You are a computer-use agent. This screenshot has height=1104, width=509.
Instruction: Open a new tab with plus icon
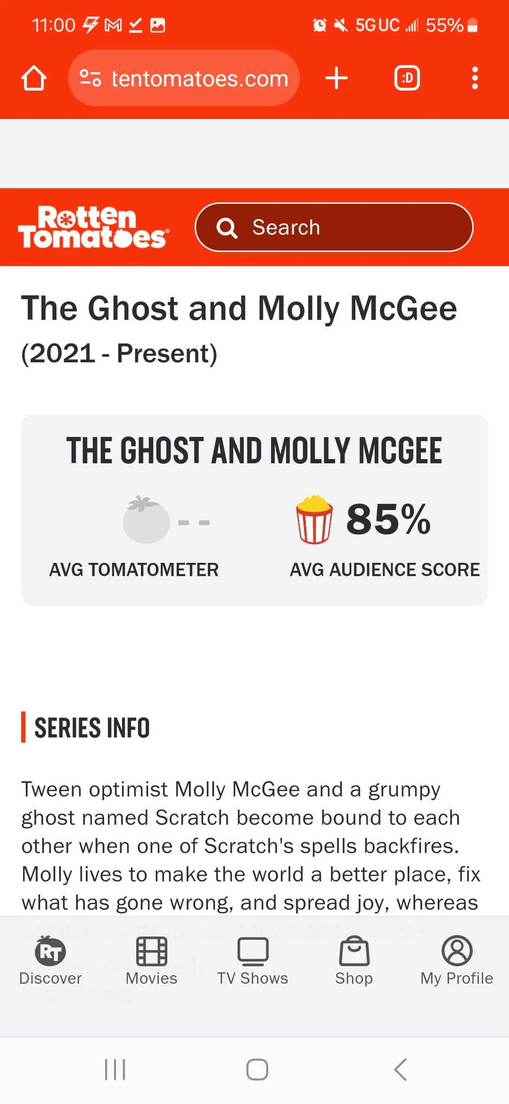337,78
